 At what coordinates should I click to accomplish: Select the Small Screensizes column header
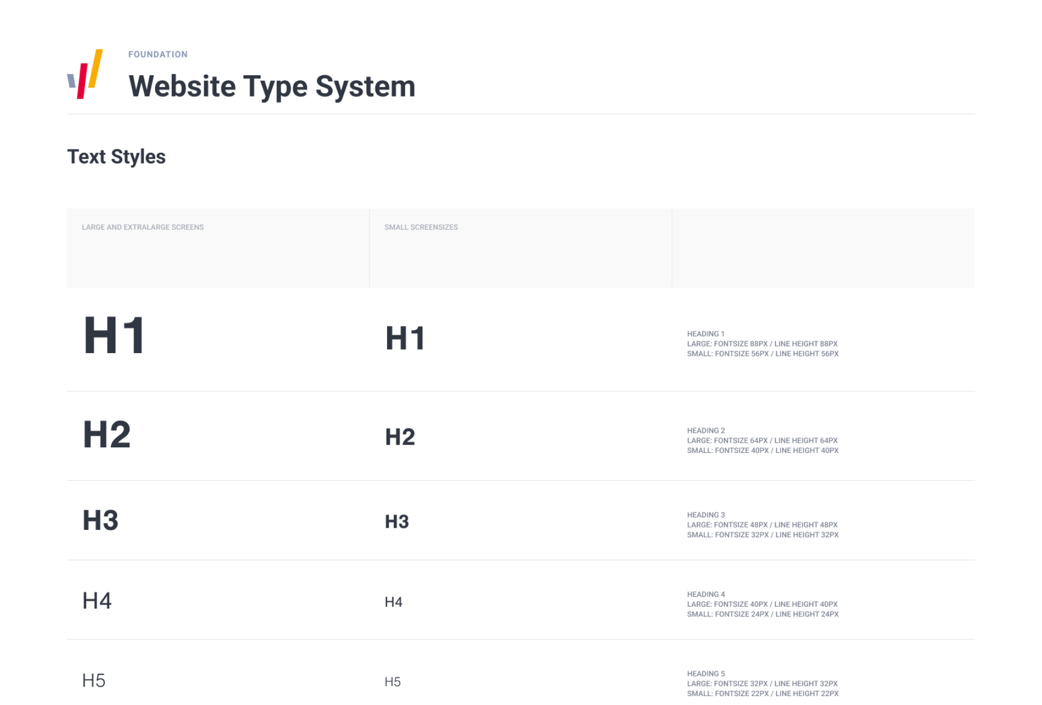pyautogui.click(x=421, y=228)
